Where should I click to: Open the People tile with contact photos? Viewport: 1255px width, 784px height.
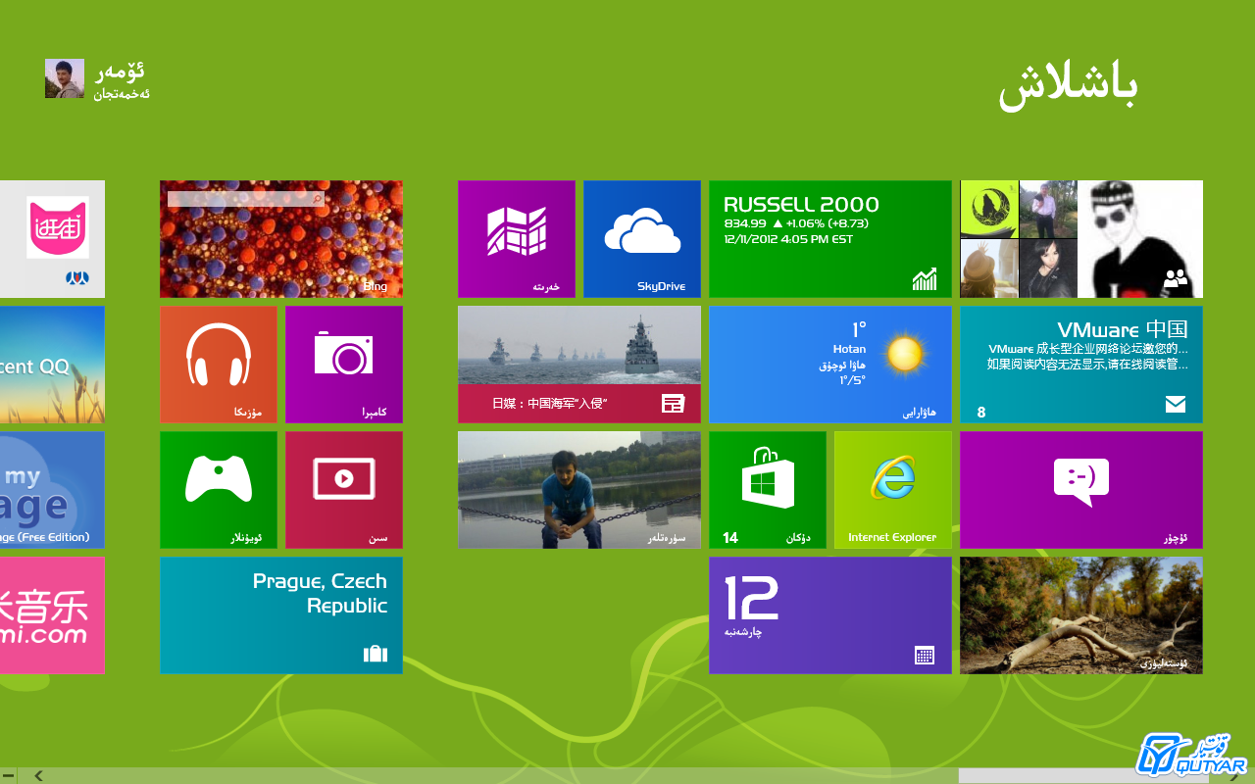(x=1081, y=239)
